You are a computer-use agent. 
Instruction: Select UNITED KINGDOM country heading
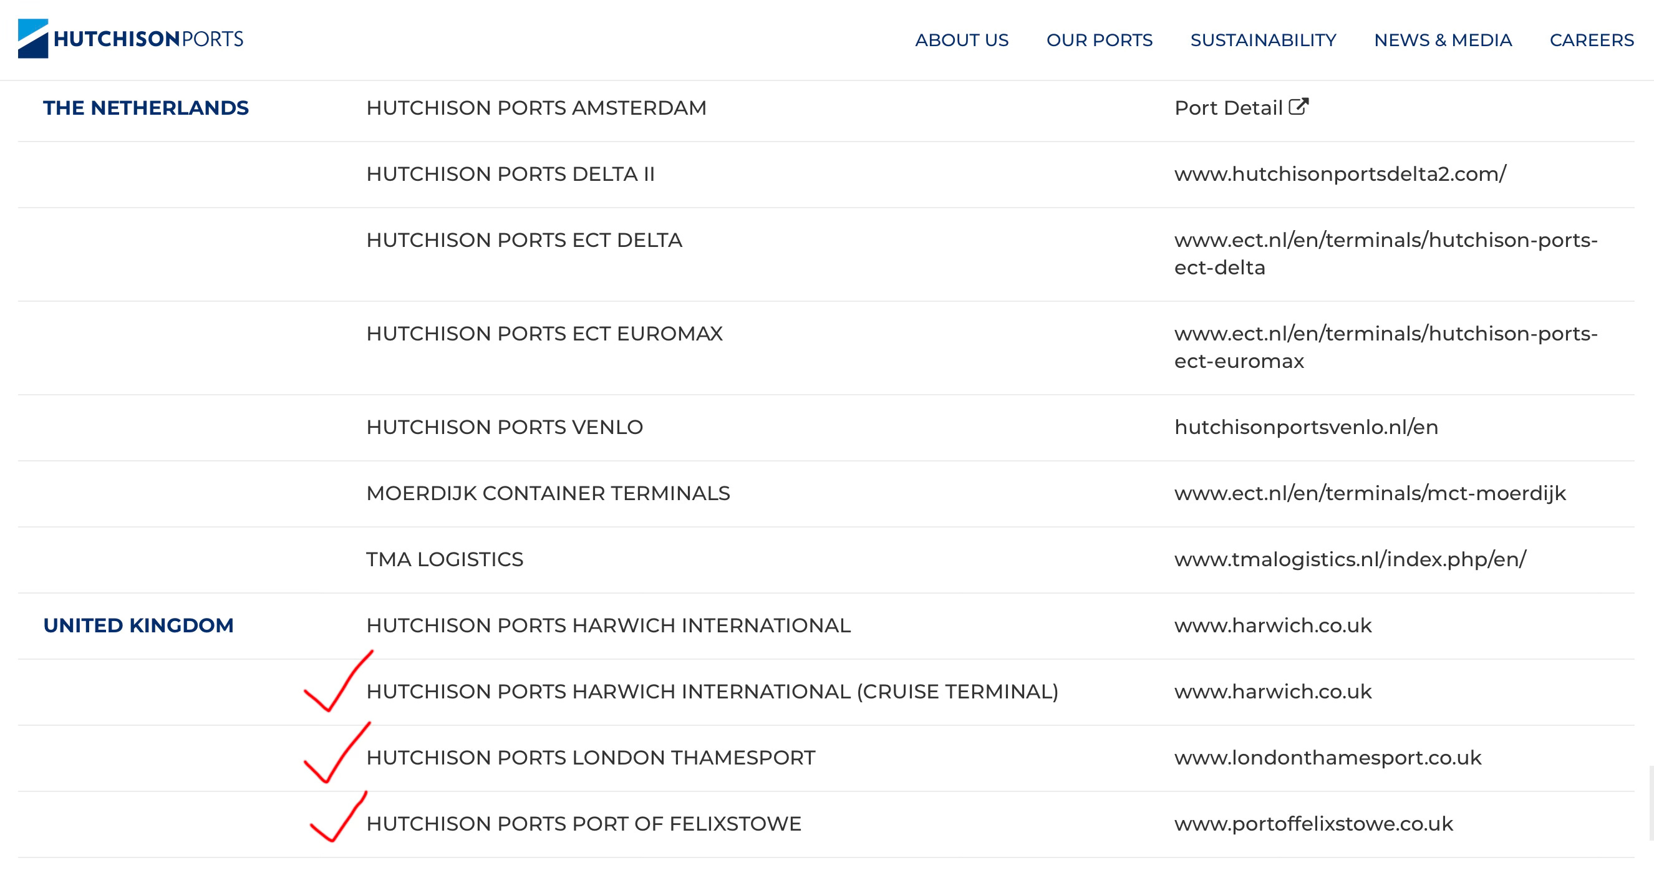point(138,625)
